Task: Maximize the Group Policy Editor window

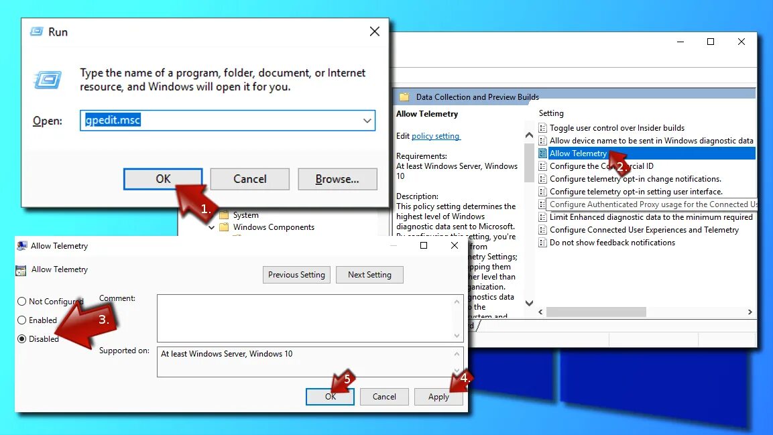Action: coord(711,42)
